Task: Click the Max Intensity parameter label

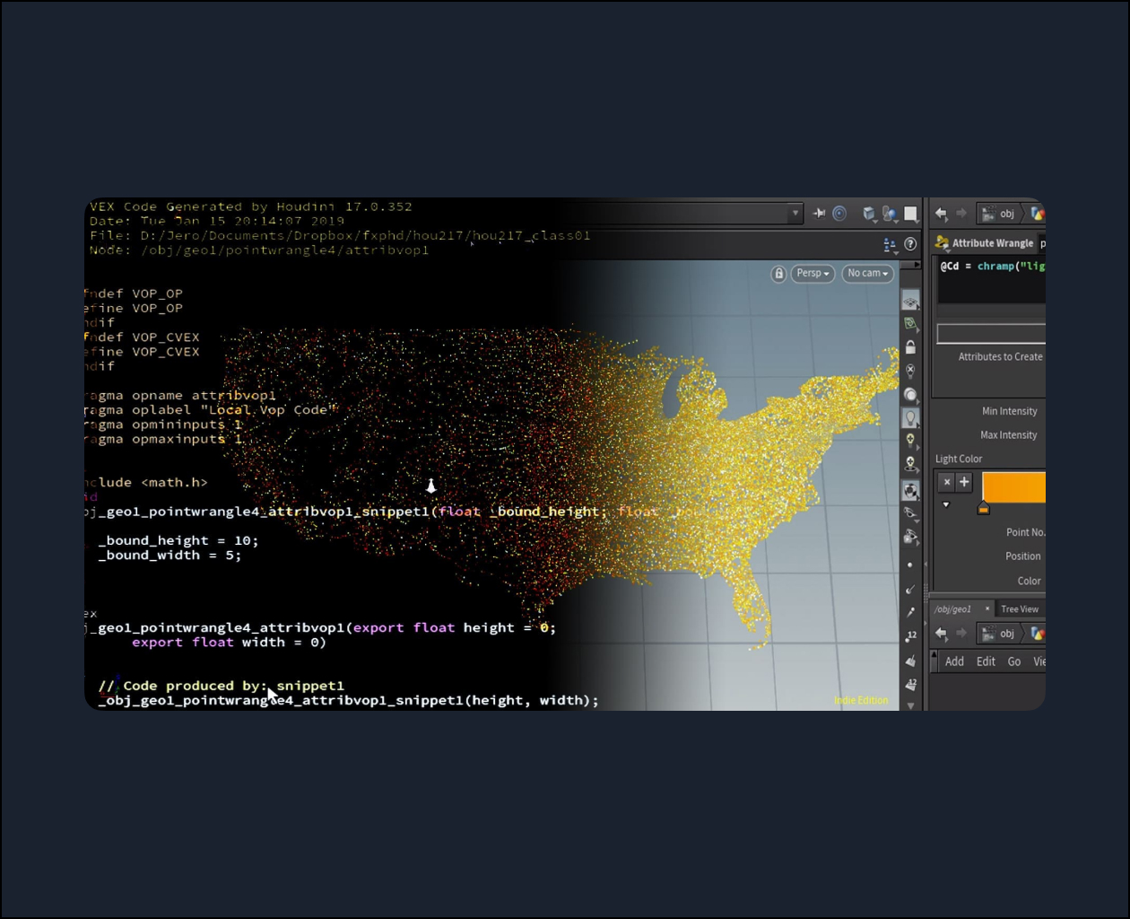Action: (1008, 435)
